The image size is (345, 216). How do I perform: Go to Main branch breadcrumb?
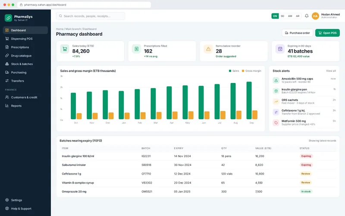73,29
